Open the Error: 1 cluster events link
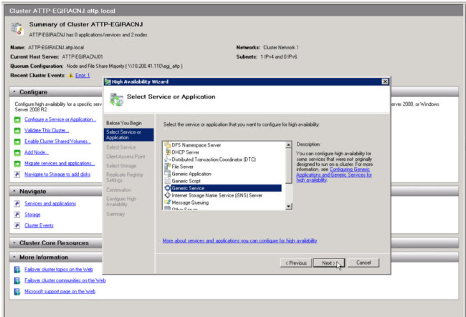Image resolution: width=466 pixels, height=317 pixels. pos(82,75)
